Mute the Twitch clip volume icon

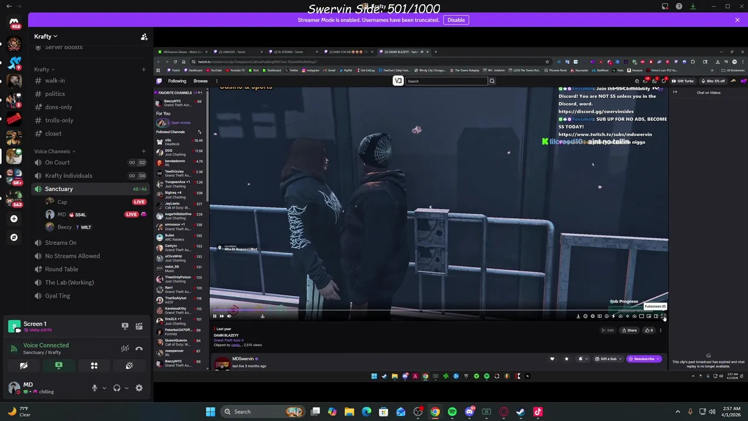(x=229, y=316)
